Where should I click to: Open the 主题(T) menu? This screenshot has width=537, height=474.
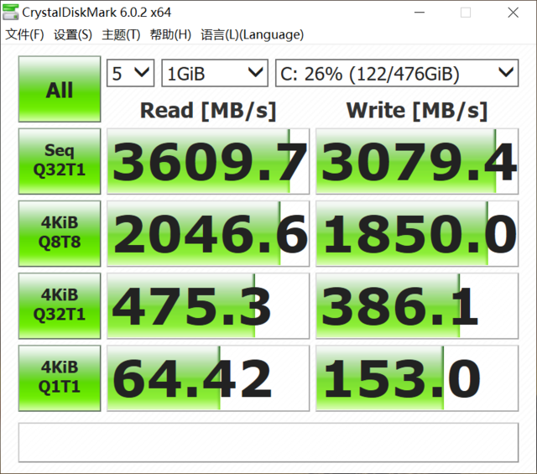click(x=121, y=34)
